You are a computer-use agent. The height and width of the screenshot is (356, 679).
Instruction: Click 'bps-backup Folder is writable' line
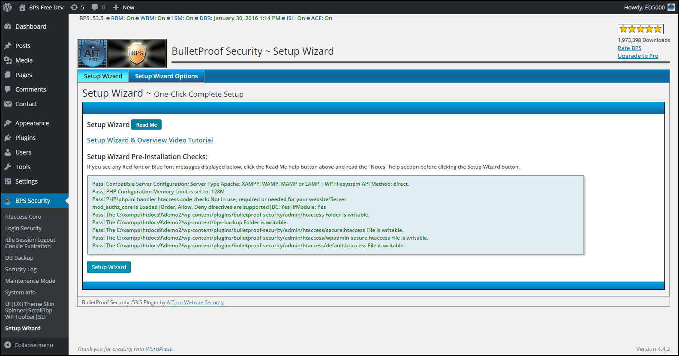pyautogui.click(x=190, y=222)
